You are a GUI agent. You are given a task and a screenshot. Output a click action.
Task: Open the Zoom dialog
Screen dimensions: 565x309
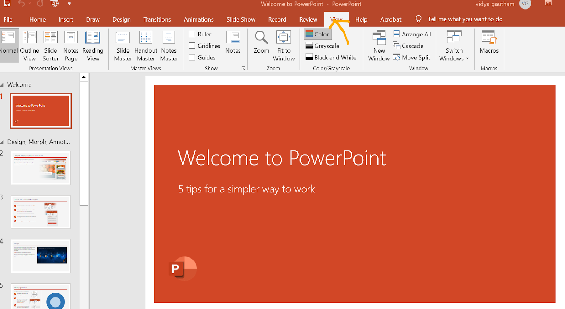pos(261,42)
